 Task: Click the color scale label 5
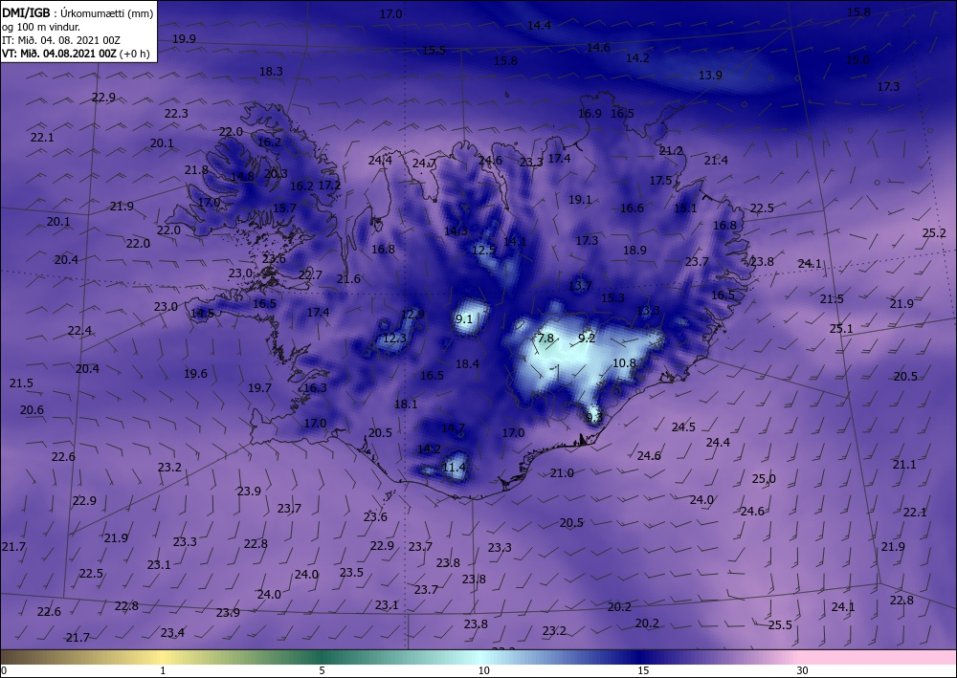click(x=323, y=670)
